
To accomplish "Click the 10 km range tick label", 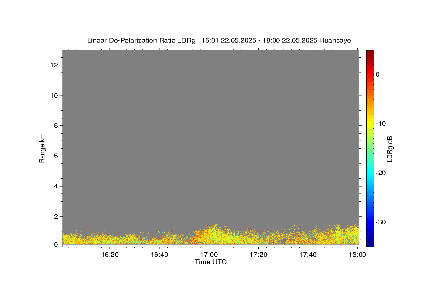I will coord(55,95).
